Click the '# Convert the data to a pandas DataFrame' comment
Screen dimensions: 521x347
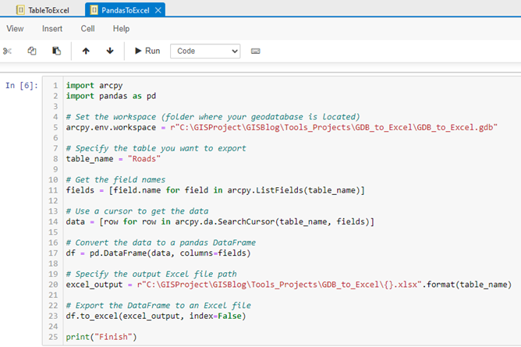161,243
